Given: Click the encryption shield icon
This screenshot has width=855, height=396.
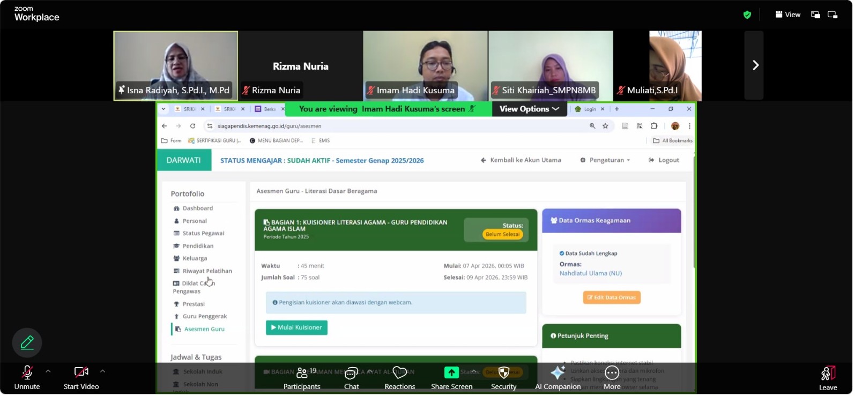Looking at the screenshot, I should 747,15.
